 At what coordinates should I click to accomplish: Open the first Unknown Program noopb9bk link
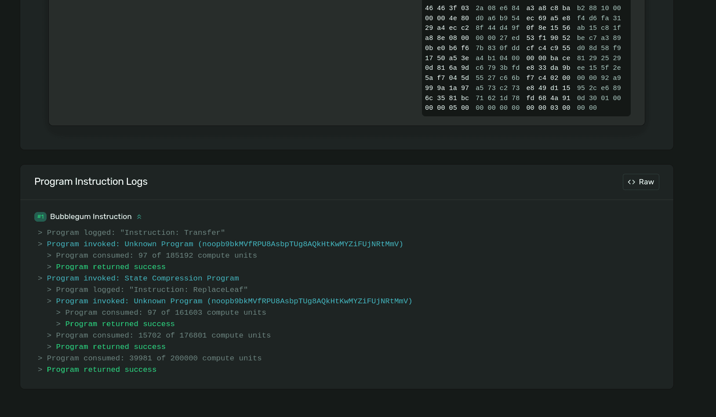[225, 244]
